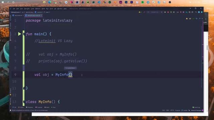The height and width of the screenshot is (120, 214).
Task: Click the Material Palenight theme status entry
Action: [x=196, y=110]
